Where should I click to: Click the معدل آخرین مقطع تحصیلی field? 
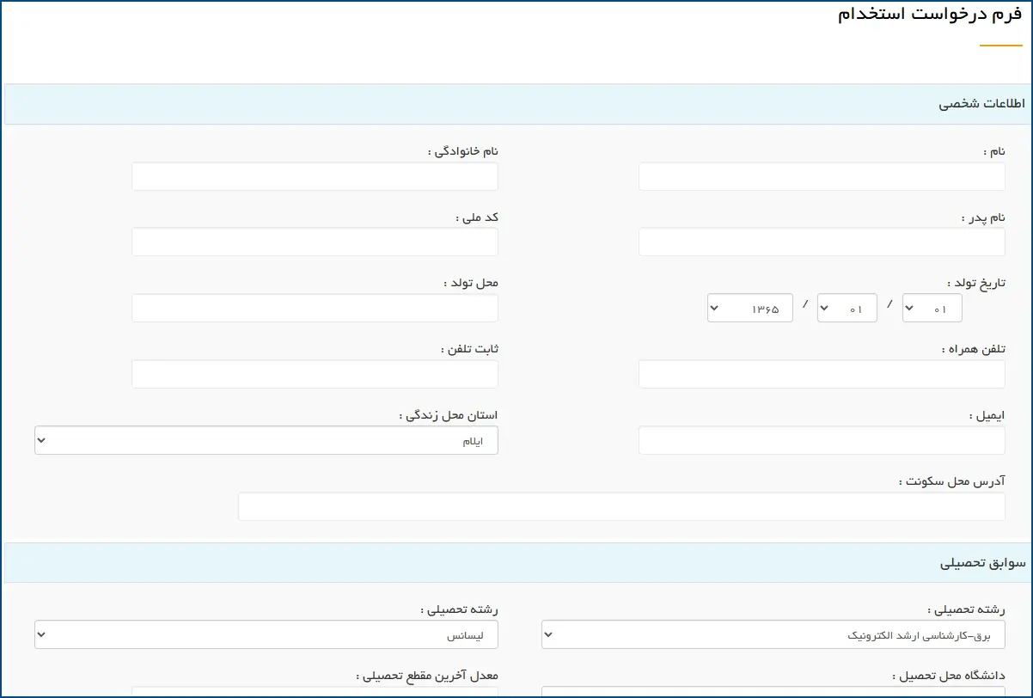(x=315, y=693)
